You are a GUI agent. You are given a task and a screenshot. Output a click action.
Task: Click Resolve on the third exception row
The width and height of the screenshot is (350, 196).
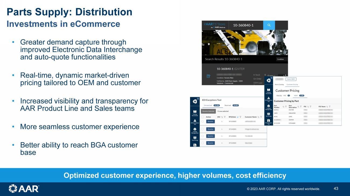(x=211, y=136)
